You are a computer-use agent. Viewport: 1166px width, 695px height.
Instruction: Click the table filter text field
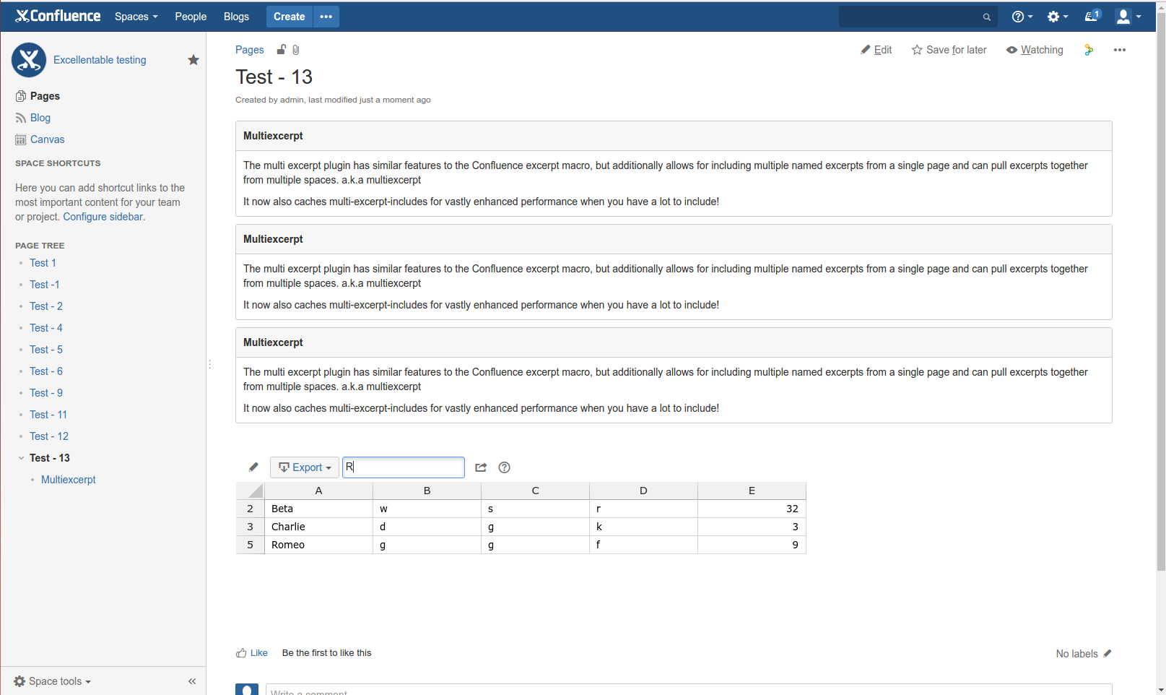pos(403,467)
